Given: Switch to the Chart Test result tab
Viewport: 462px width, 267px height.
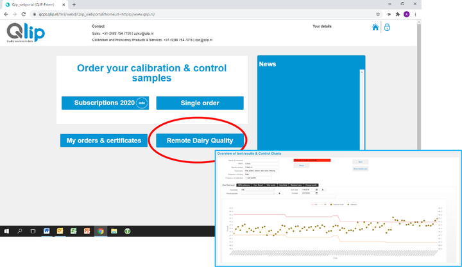Looking at the screenshot, I should click(x=228, y=185).
